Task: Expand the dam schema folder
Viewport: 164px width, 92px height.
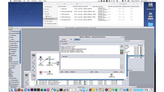Action: (44, 9)
